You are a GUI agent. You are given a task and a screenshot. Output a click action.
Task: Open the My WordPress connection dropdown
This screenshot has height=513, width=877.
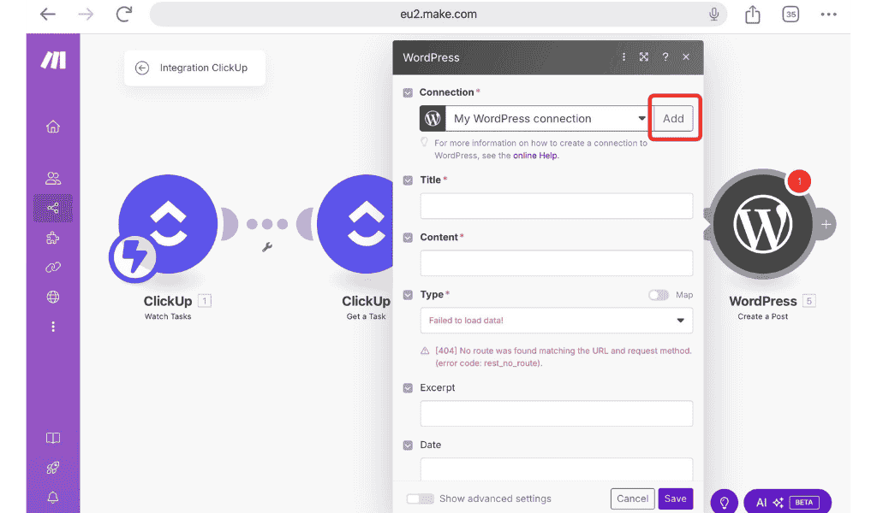click(x=534, y=118)
